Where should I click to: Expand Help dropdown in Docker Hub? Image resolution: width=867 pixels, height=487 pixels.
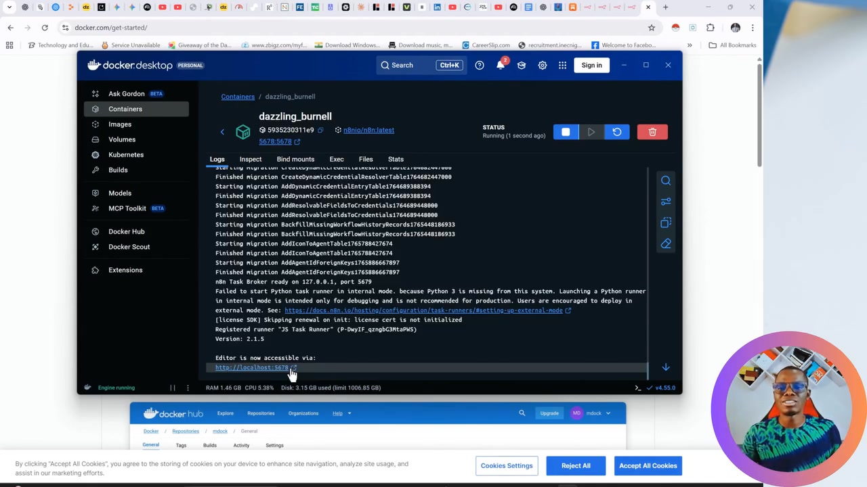[341, 413]
